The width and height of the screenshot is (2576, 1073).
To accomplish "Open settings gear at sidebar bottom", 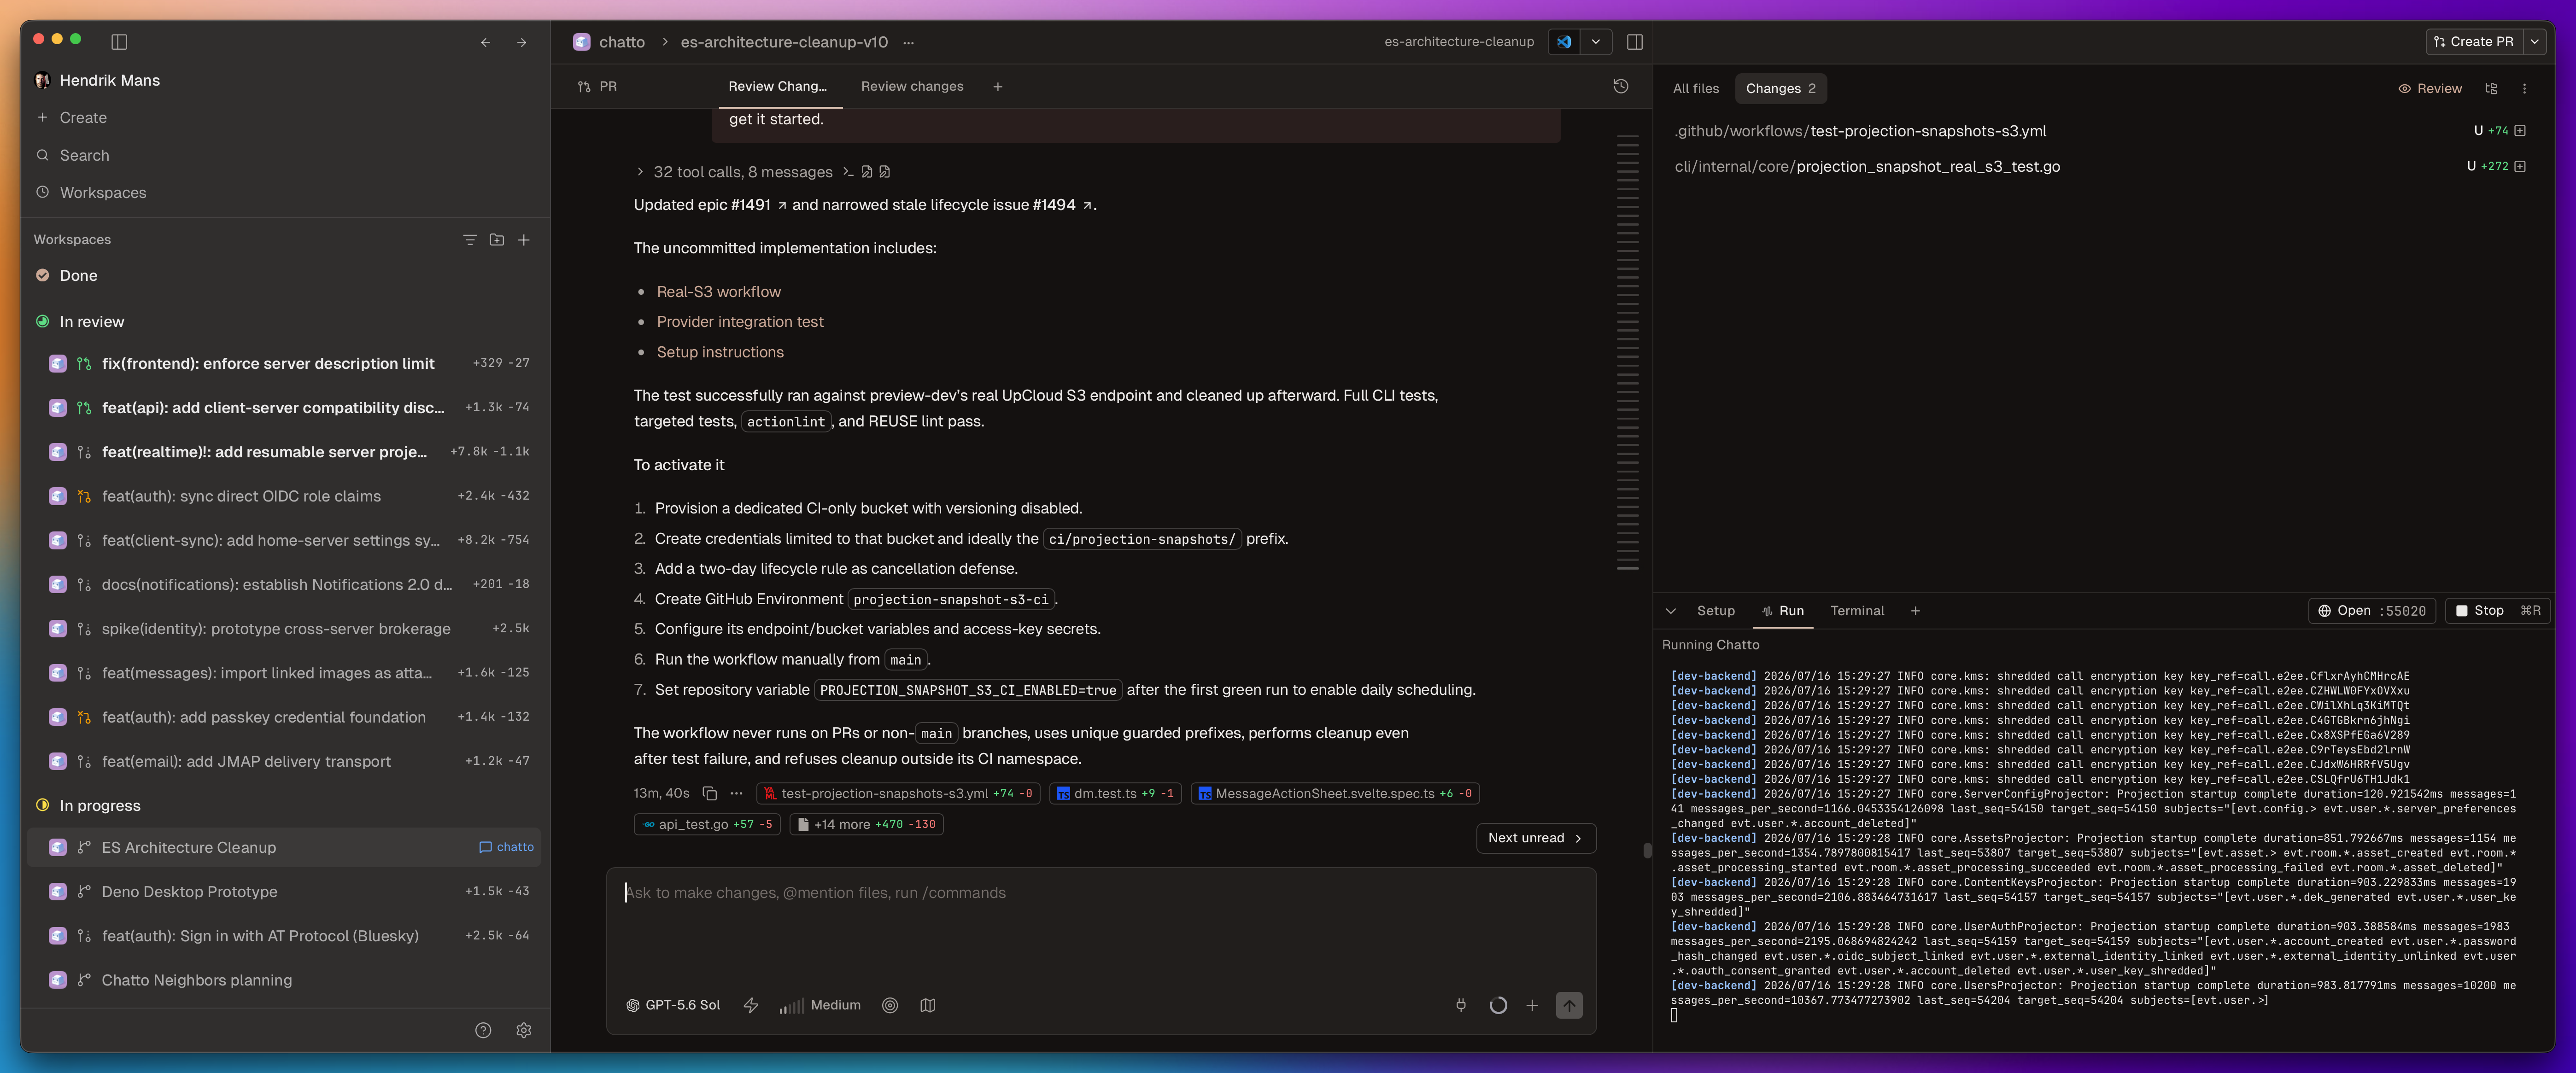I will 524,1031.
